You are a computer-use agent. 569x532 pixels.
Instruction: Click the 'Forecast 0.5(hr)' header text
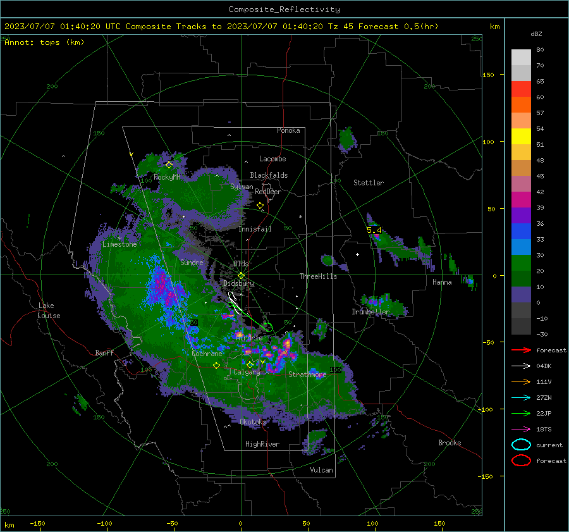tap(398, 27)
